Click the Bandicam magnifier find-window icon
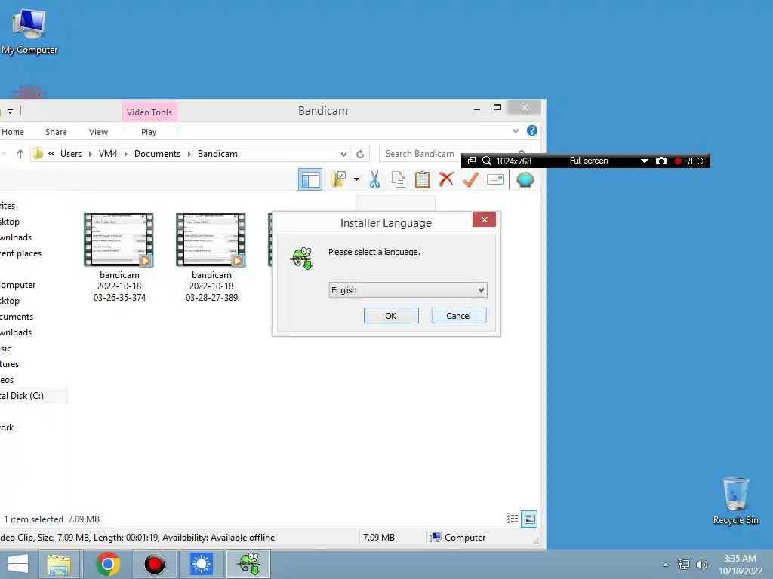This screenshot has width=773, height=579. click(x=487, y=161)
